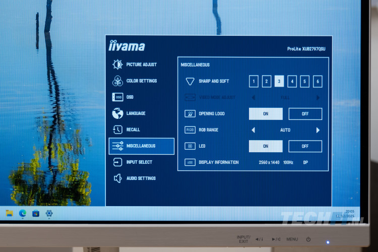The height and width of the screenshot is (252, 378).
Task: Choose the Language globe icon
Action: coord(117,113)
